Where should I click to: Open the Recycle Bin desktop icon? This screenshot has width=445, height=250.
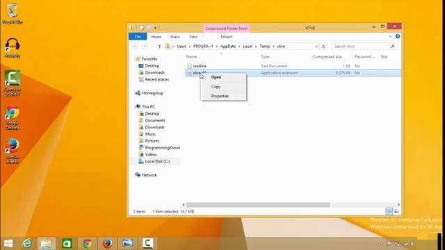click(13, 13)
